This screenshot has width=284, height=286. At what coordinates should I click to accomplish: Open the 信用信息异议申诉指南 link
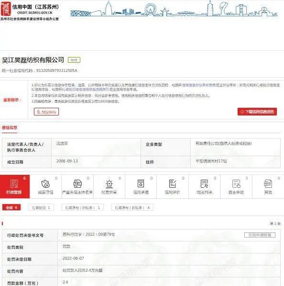click(x=198, y=85)
